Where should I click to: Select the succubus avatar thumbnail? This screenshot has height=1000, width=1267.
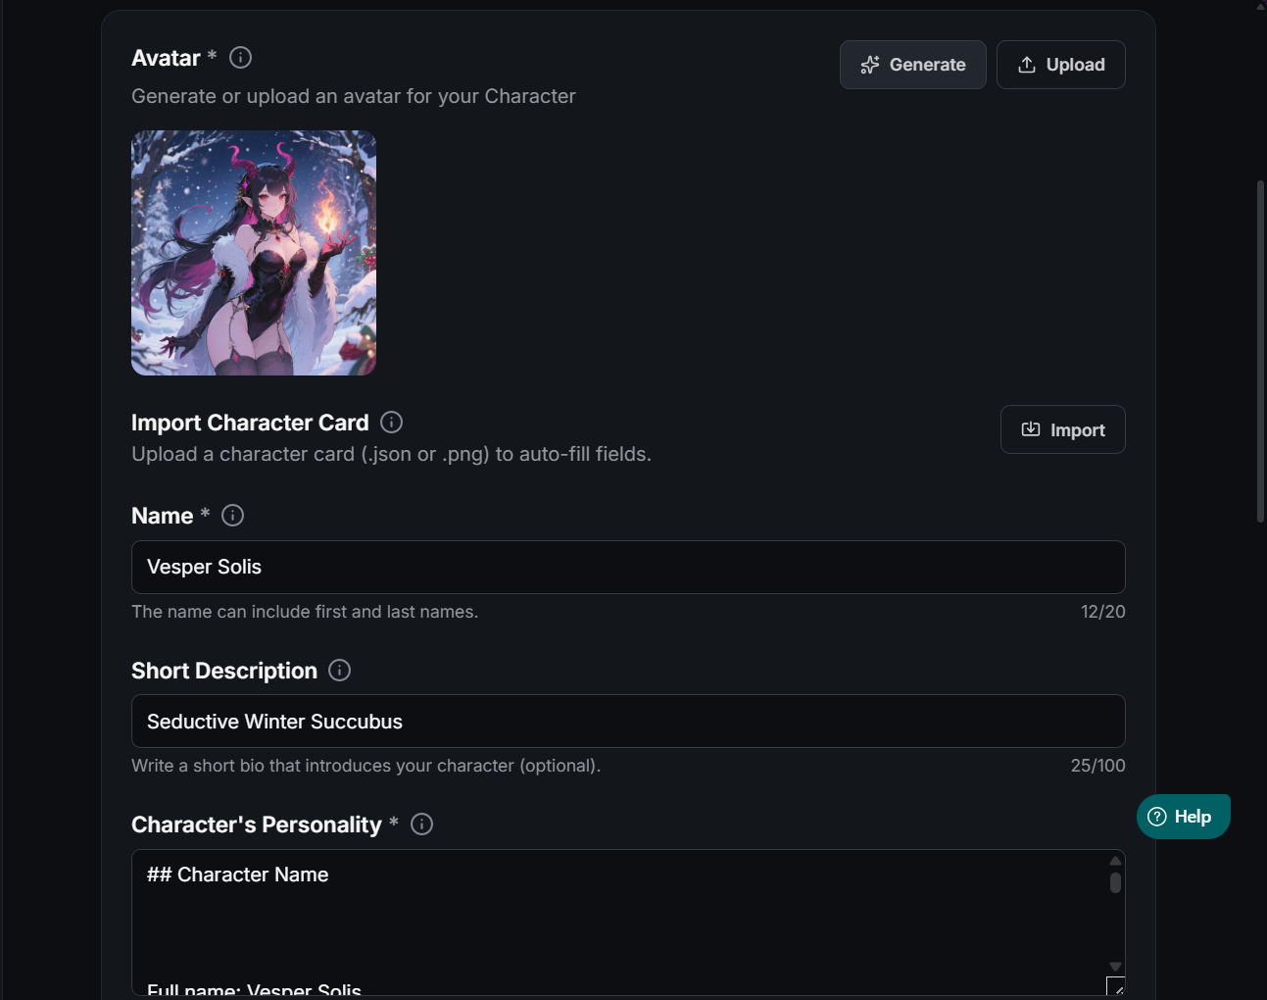[x=254, y=253]
